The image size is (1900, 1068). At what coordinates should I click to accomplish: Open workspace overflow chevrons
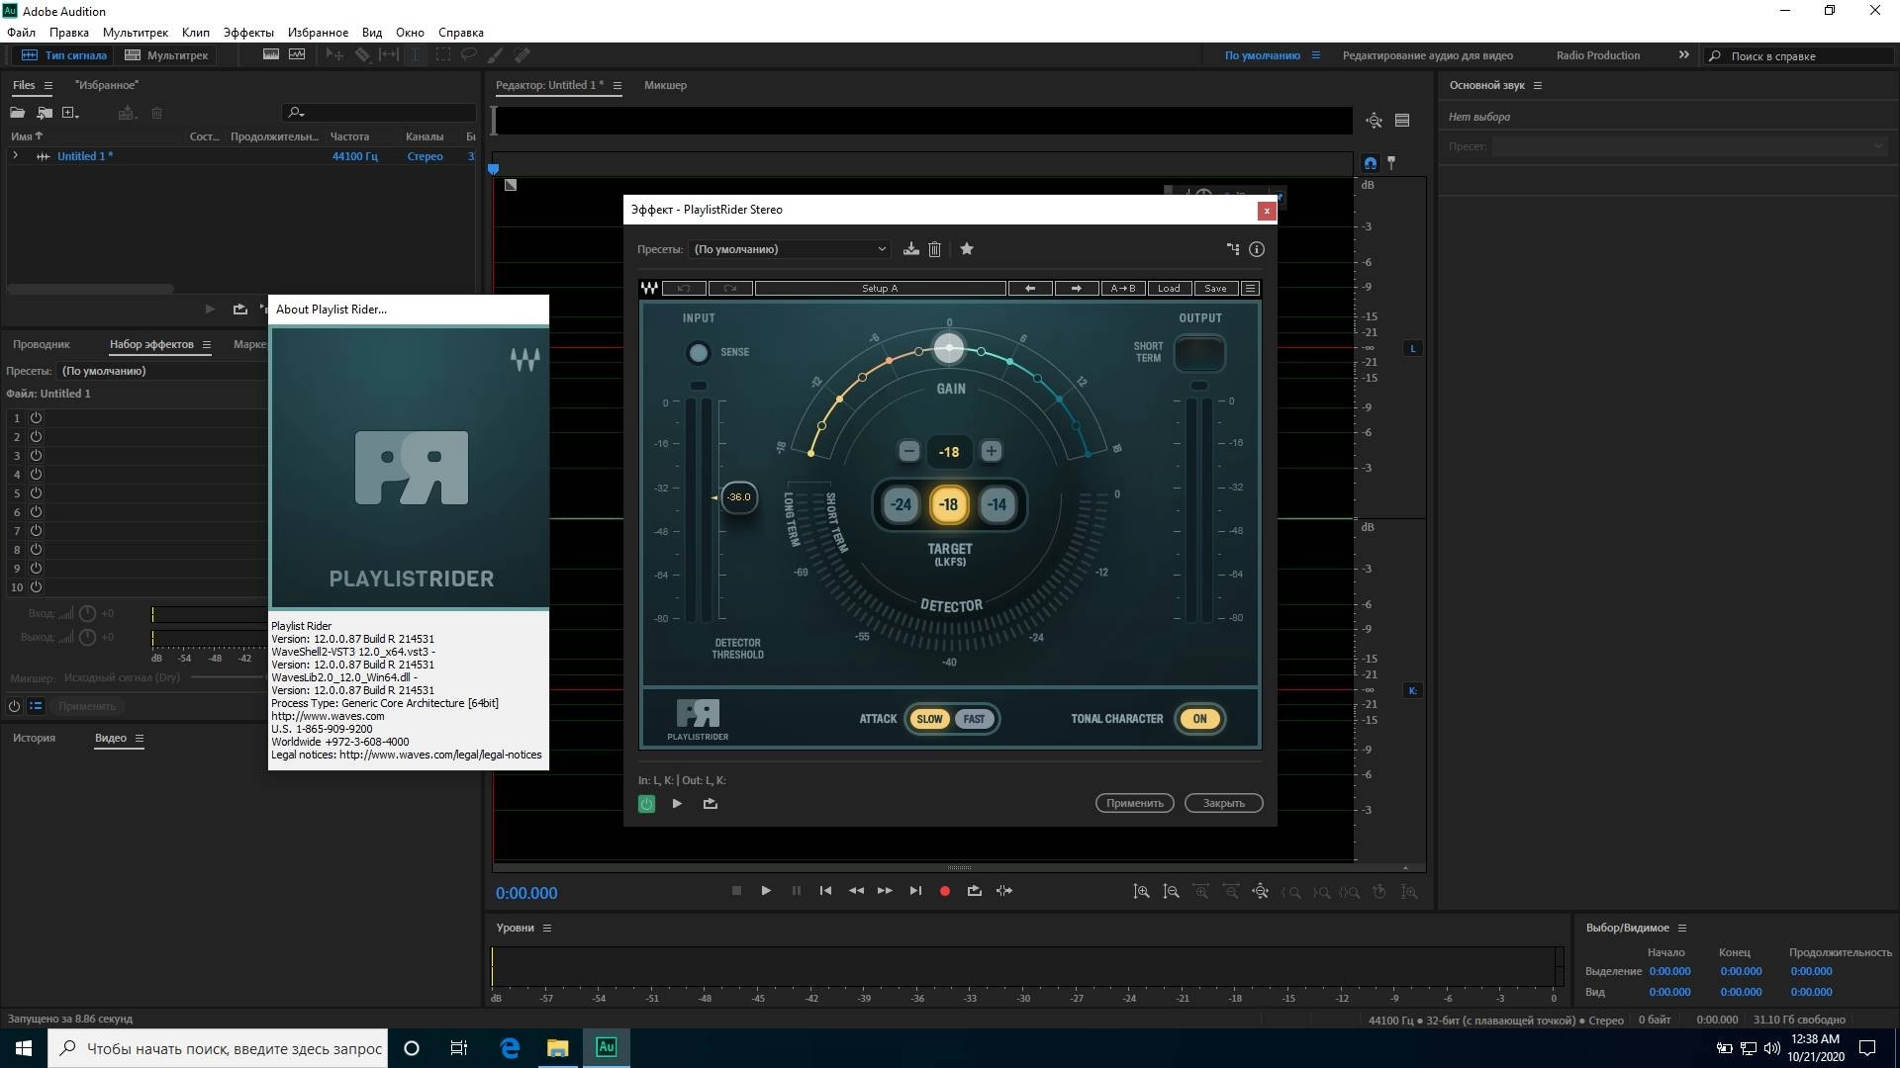1684,55
